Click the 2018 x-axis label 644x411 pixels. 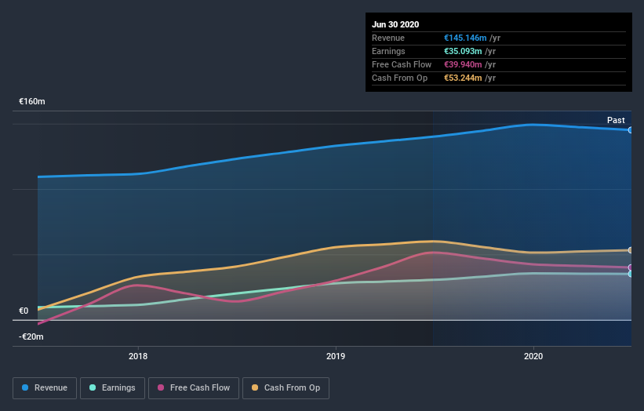pos(138,356)
